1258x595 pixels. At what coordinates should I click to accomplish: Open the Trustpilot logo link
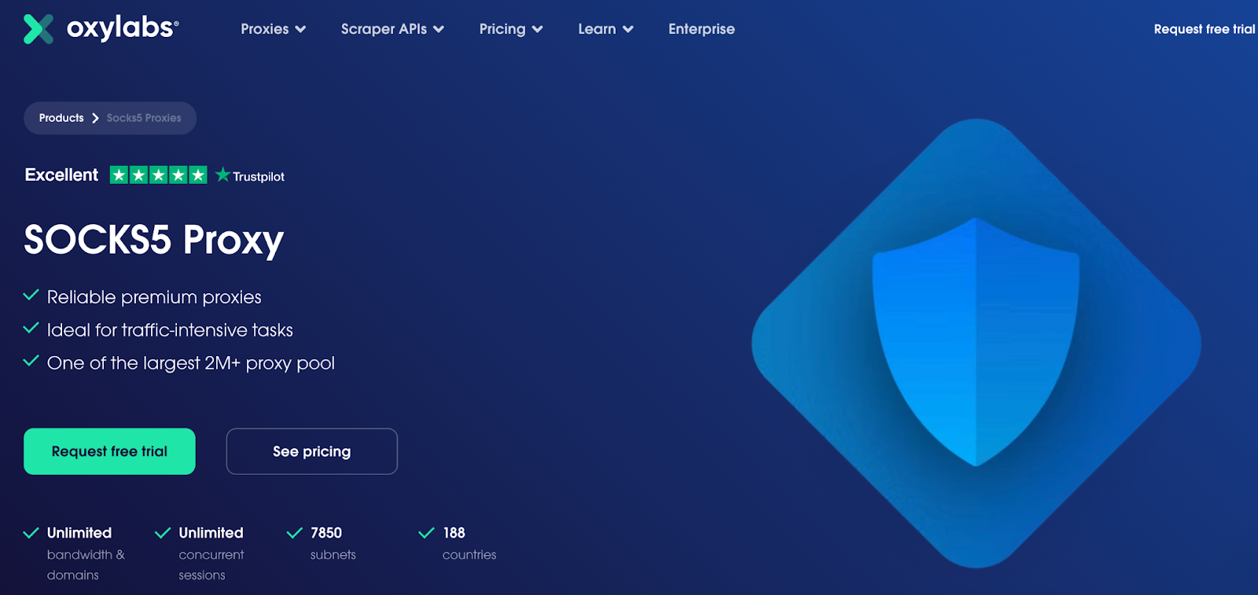pyautogui.click(x=250, y=175)
